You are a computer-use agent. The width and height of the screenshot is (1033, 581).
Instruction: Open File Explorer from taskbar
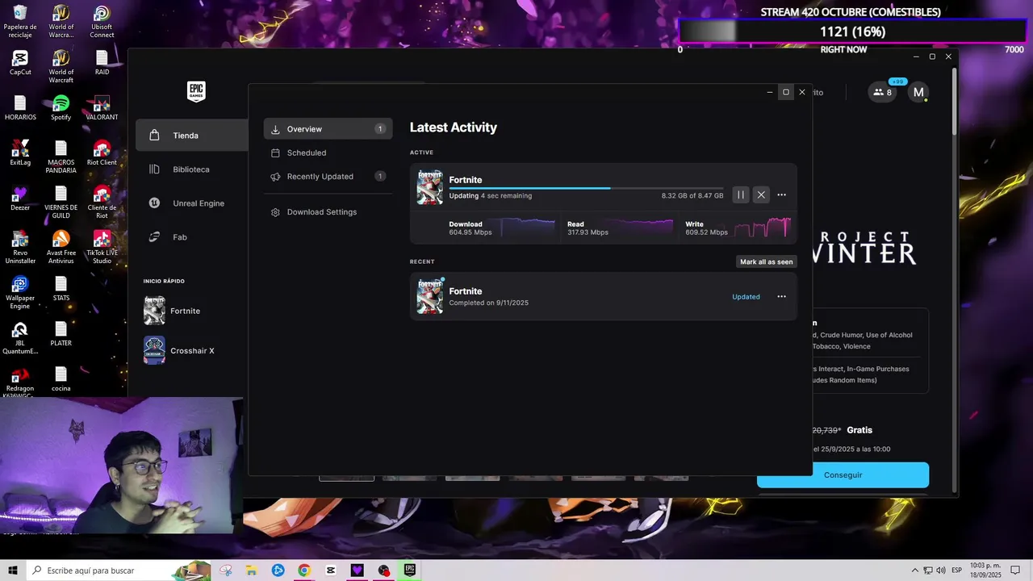coord(251,571)
